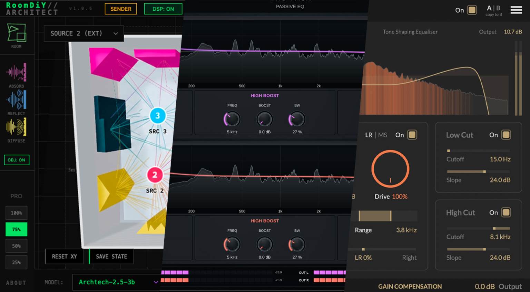Select the 25% PRO preset
Image resolution: width=530 pixels, height=292 pixels.
pyautogui.click(x=16, y=262)
